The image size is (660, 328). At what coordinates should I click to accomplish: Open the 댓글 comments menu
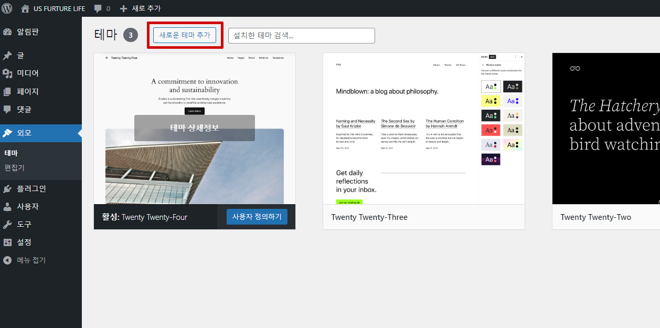click(x=24, y=110)
